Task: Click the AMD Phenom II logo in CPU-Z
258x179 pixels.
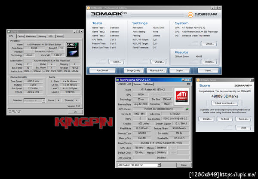Action: 72,50
